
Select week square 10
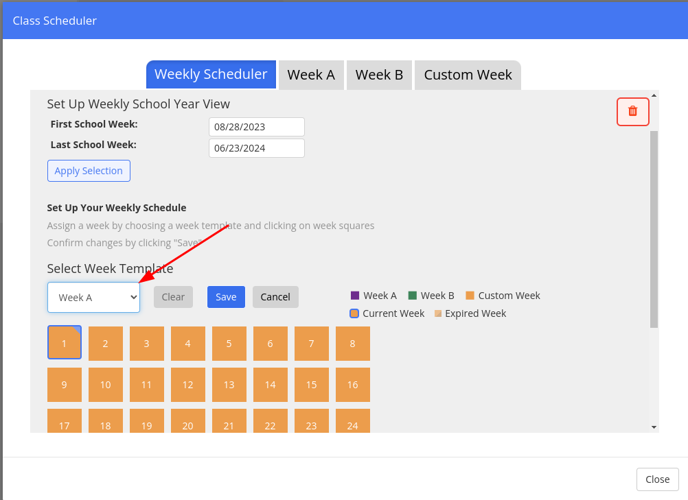point(106,385)
